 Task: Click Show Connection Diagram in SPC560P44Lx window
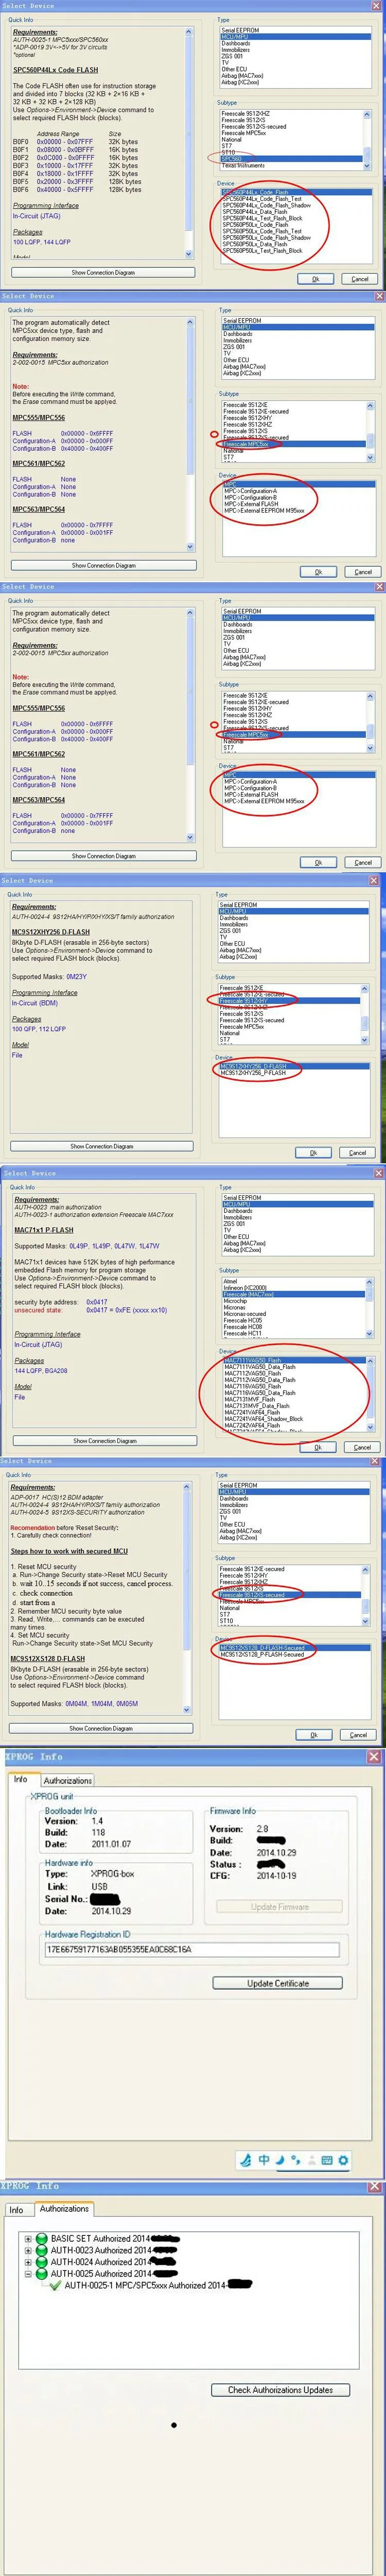point(103,272)
